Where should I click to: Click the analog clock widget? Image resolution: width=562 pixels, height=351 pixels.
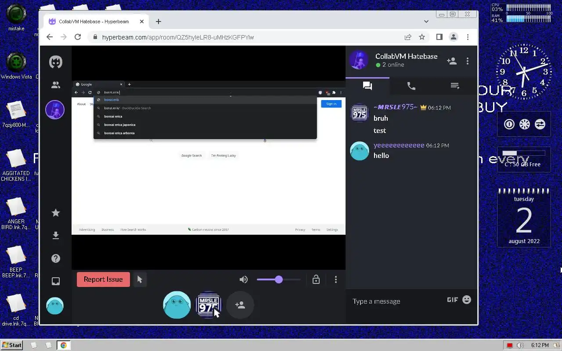(x=524, y=71)
